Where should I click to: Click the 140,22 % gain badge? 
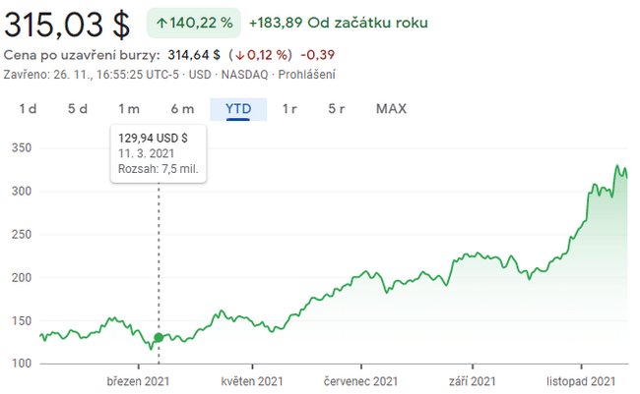192,23
